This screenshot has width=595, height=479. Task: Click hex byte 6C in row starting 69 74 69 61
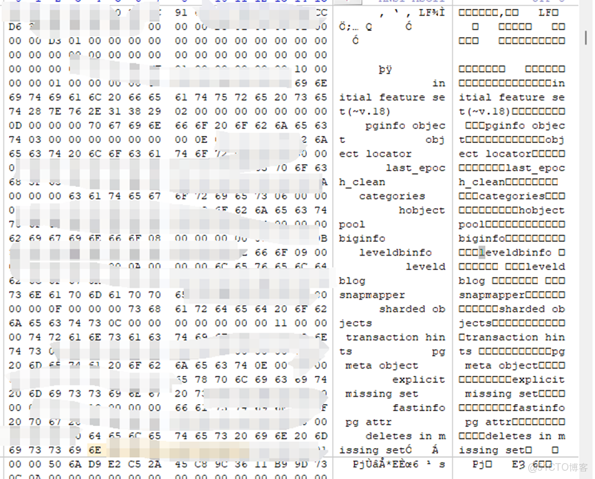(x=94, y=97)
